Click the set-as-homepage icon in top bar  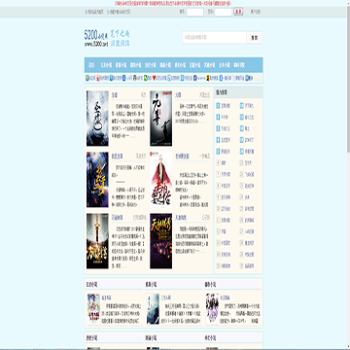click(x=86, y=12)
